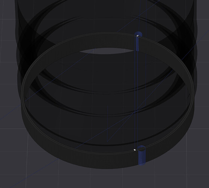Image resolution: width=209 pixels, height=188 pixels.
Task: Click the white marker at upper pin
Action: point(137,36)
